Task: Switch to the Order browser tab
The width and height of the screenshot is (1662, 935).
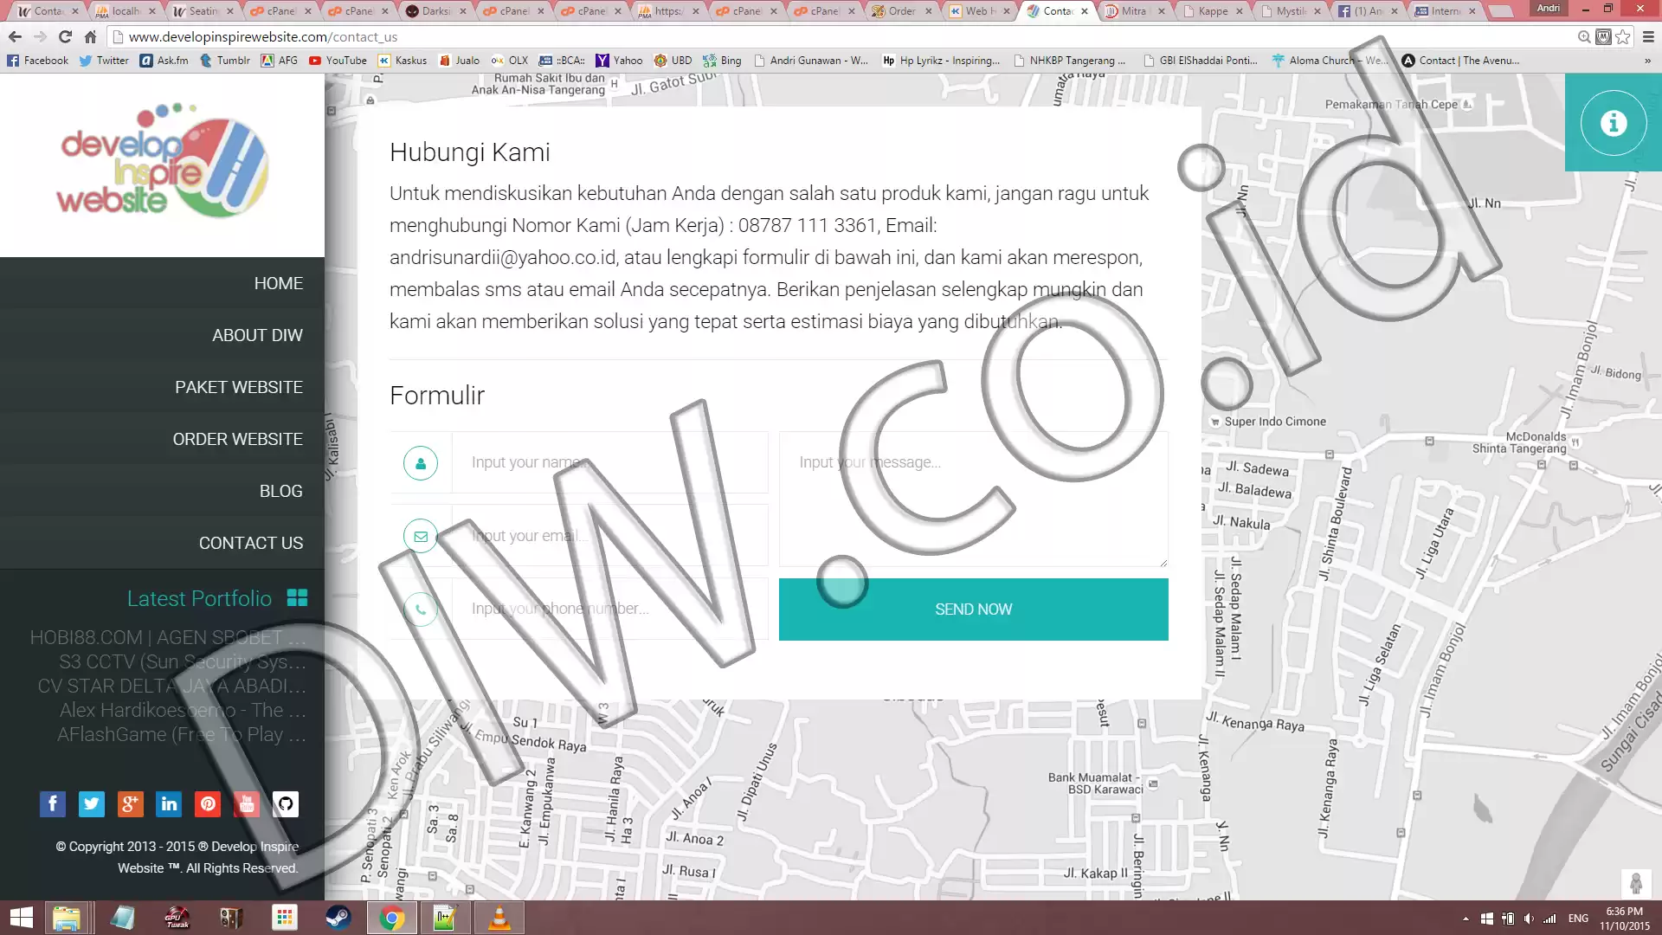Action: [x=901, y=11]
